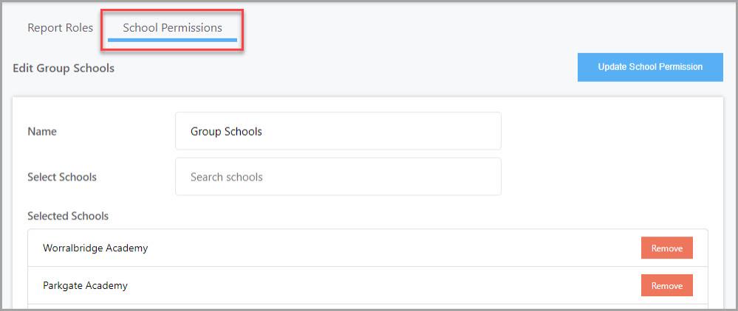
Task: Click the Update School Permission button
Action: click(x=650, y=67)
